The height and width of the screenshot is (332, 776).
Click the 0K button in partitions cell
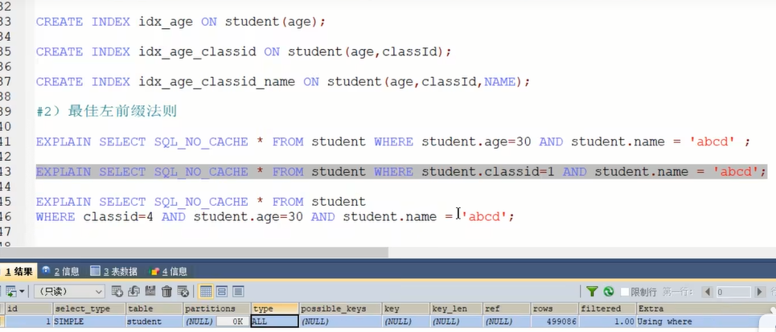tap(233, 322)
